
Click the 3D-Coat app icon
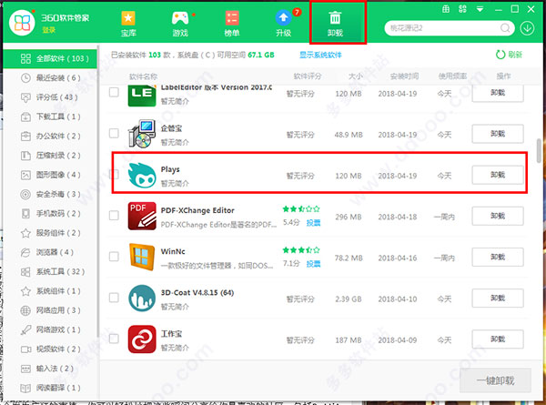(142, 299)
